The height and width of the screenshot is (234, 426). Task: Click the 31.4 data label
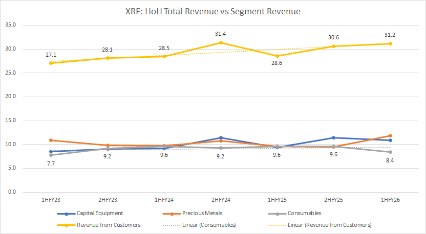[x=221, y=34]
